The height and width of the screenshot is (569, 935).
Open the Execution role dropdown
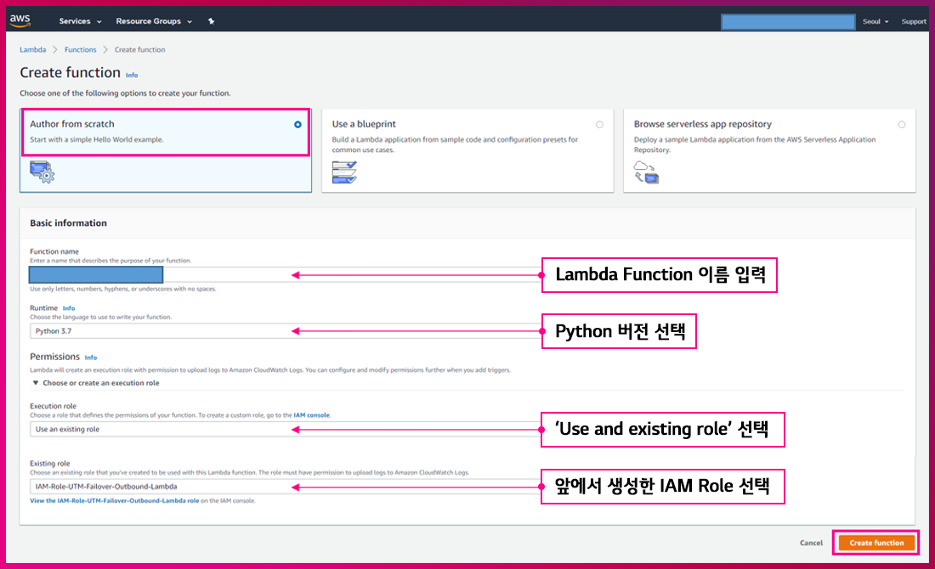(x=161, y=430)
